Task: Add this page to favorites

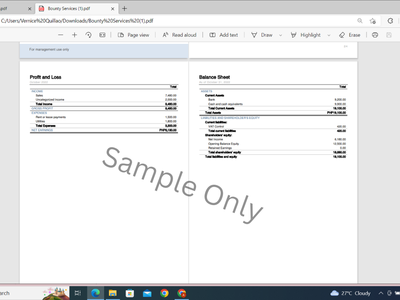Action: (x=373, y=21)
